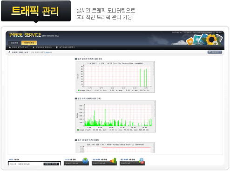
Task: Click the gray button at right of subheader
Action: coord(215,52)
